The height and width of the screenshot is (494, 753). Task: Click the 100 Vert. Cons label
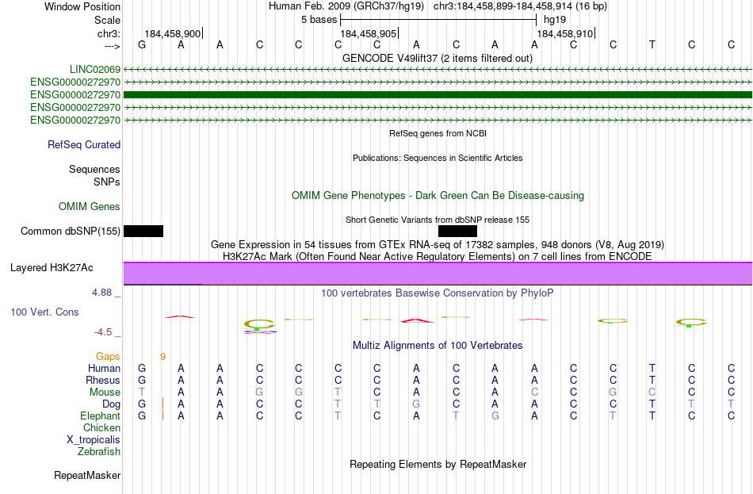pyautogui.click(x=44, y=312)
